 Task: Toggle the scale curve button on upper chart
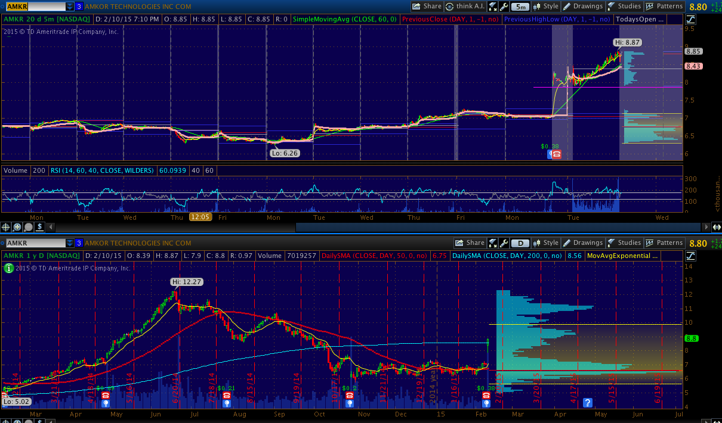(x=690, y=19)
